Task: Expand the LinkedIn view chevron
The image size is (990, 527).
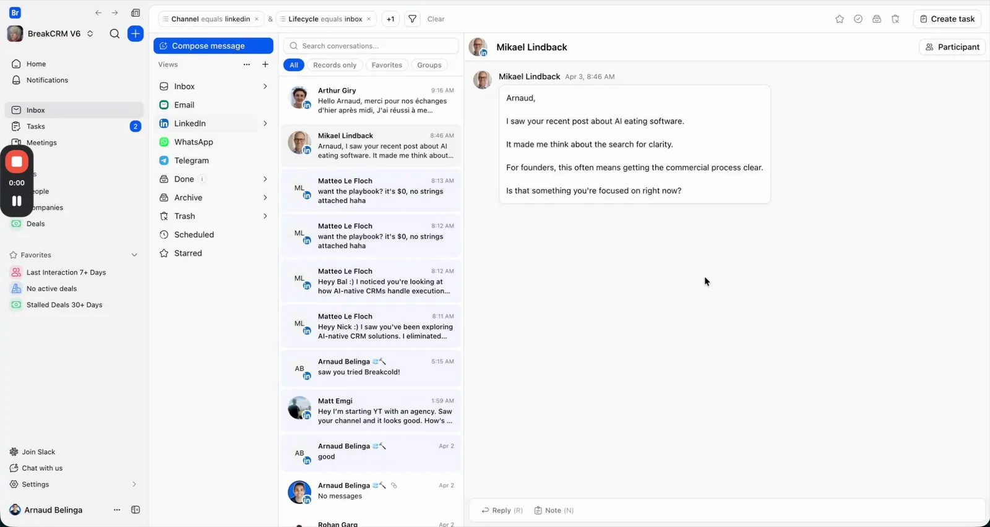Action: pyautogui.click(x=265, y=124)
